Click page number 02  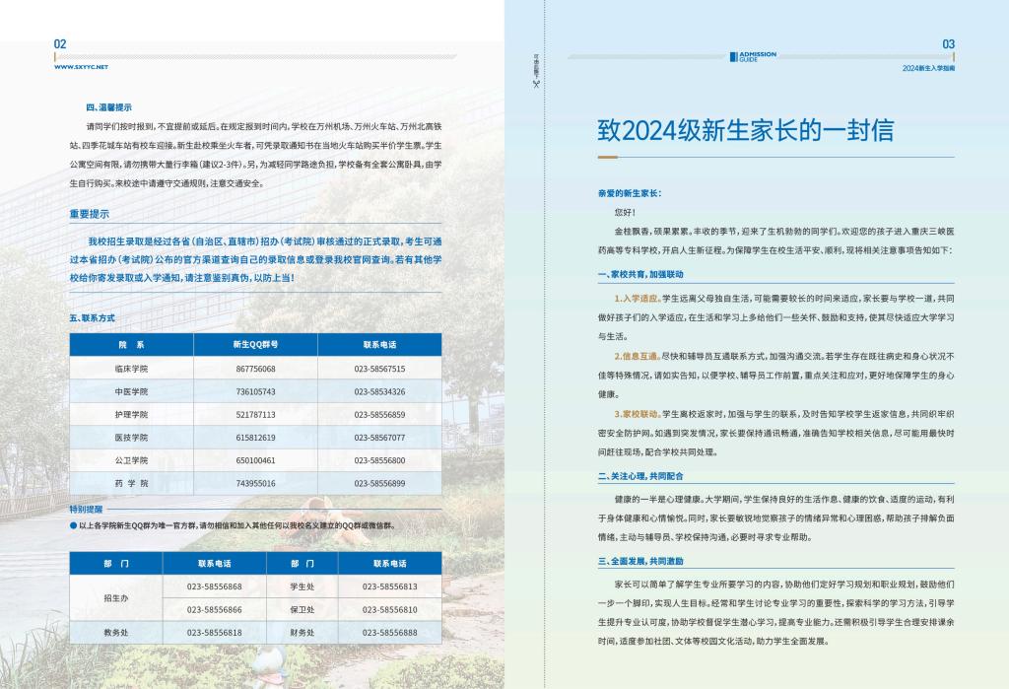[60, 44]
